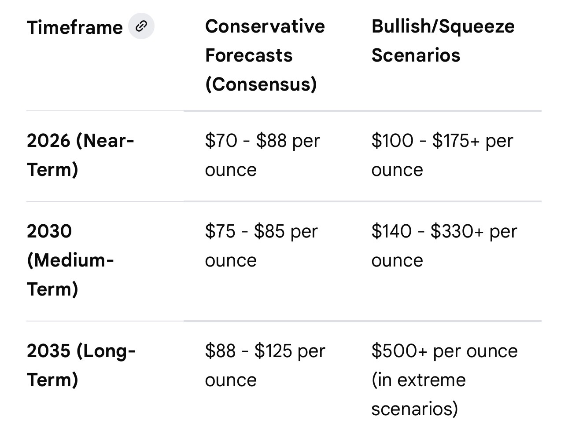Select the $70 - $88 per ounce cell
568x442 pixels.
point(262,155)
